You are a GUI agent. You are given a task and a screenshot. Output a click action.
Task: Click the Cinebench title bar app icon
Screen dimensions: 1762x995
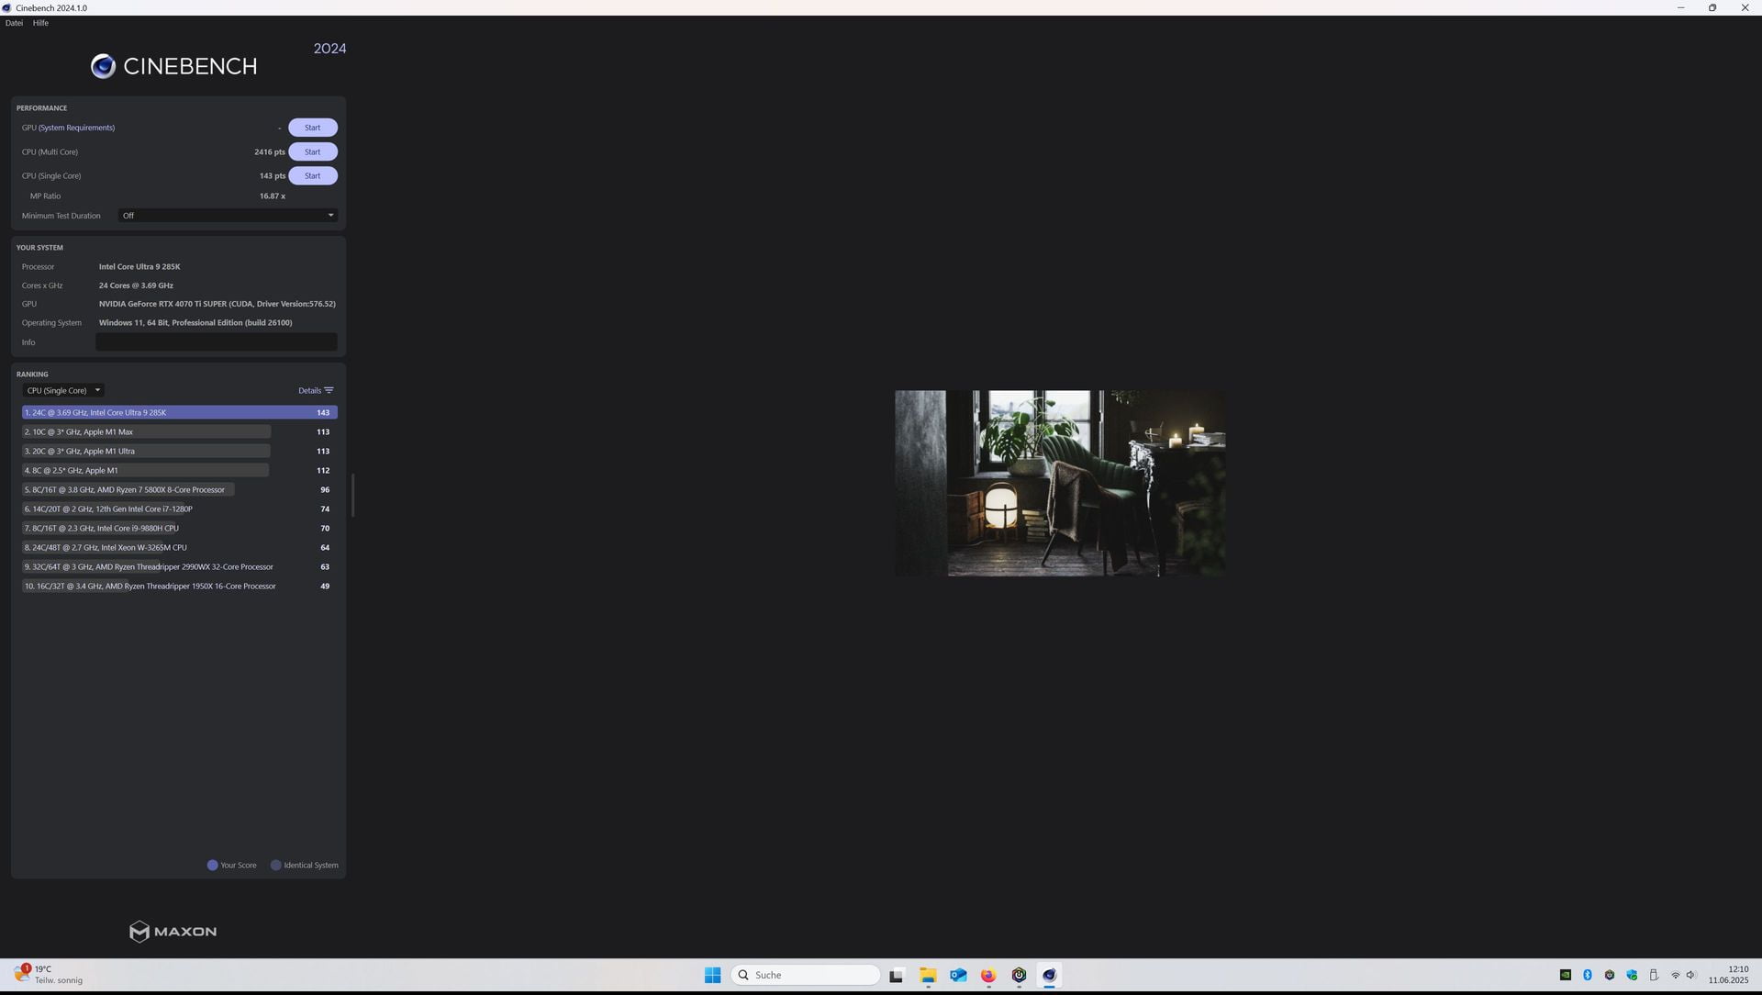[7, 7]
